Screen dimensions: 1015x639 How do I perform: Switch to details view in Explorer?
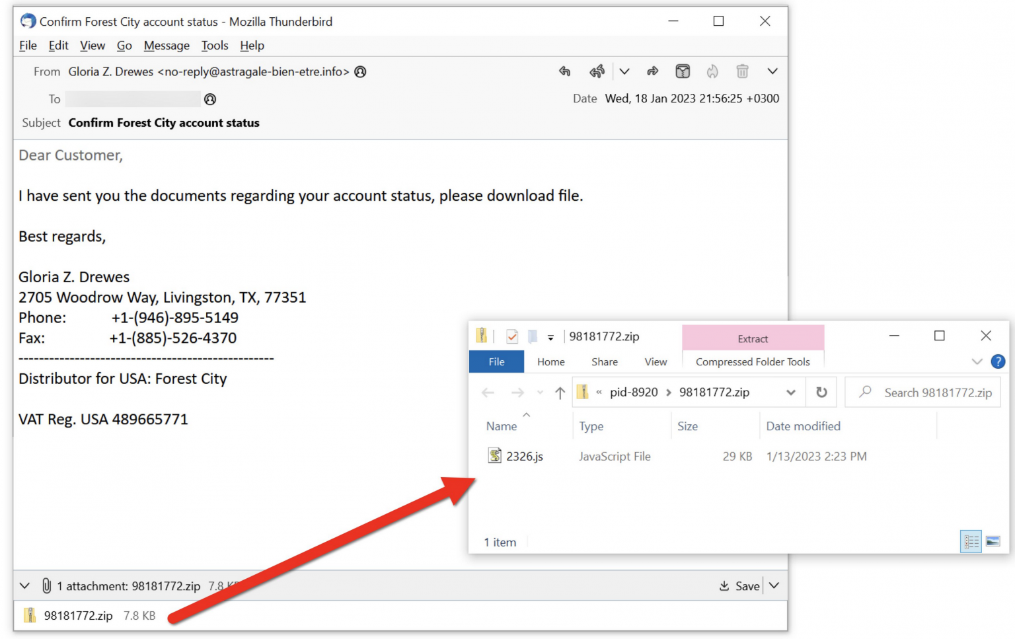[971, 542]
